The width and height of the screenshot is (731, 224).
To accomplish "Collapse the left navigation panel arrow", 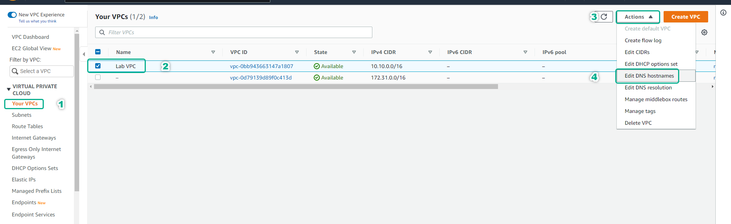I will (84, 54).
